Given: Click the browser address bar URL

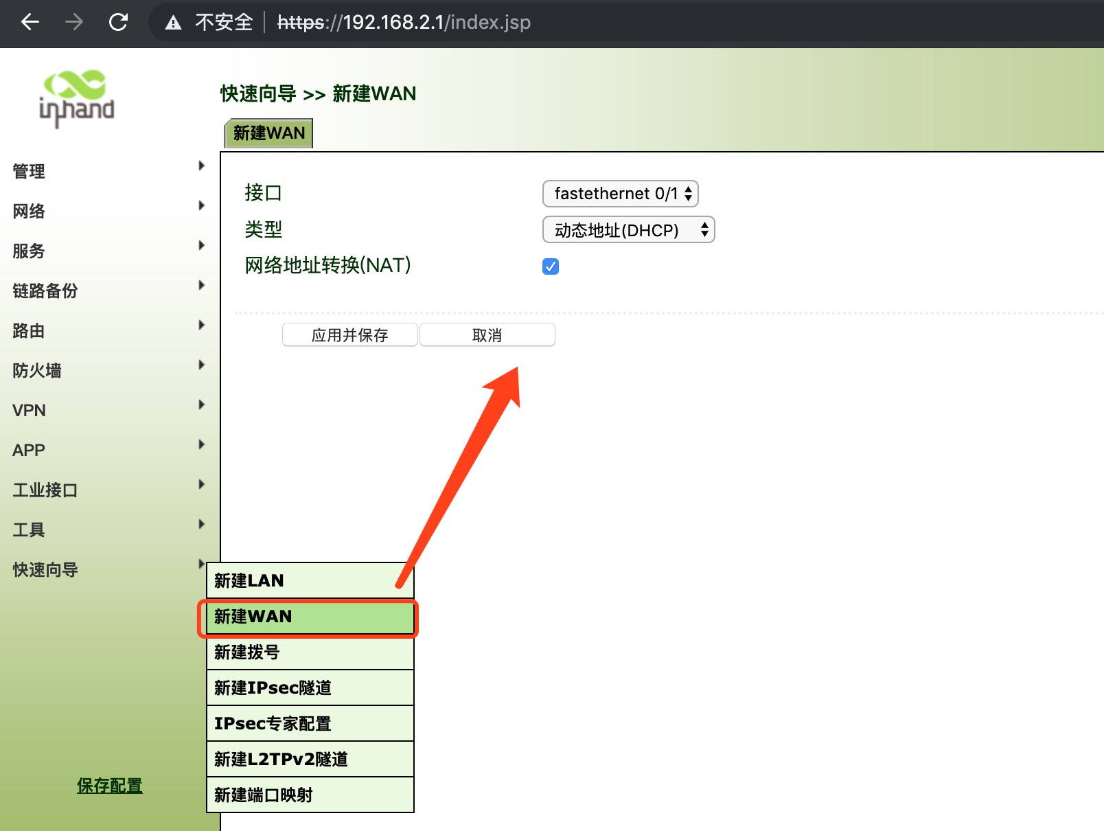Looking at the screenshot, I should click(x=404, y=23).
